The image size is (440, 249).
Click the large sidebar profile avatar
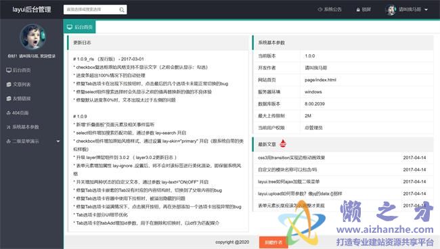click(33, 37)
